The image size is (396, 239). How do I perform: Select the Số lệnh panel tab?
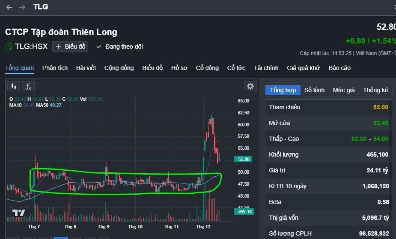click(314, 90)
